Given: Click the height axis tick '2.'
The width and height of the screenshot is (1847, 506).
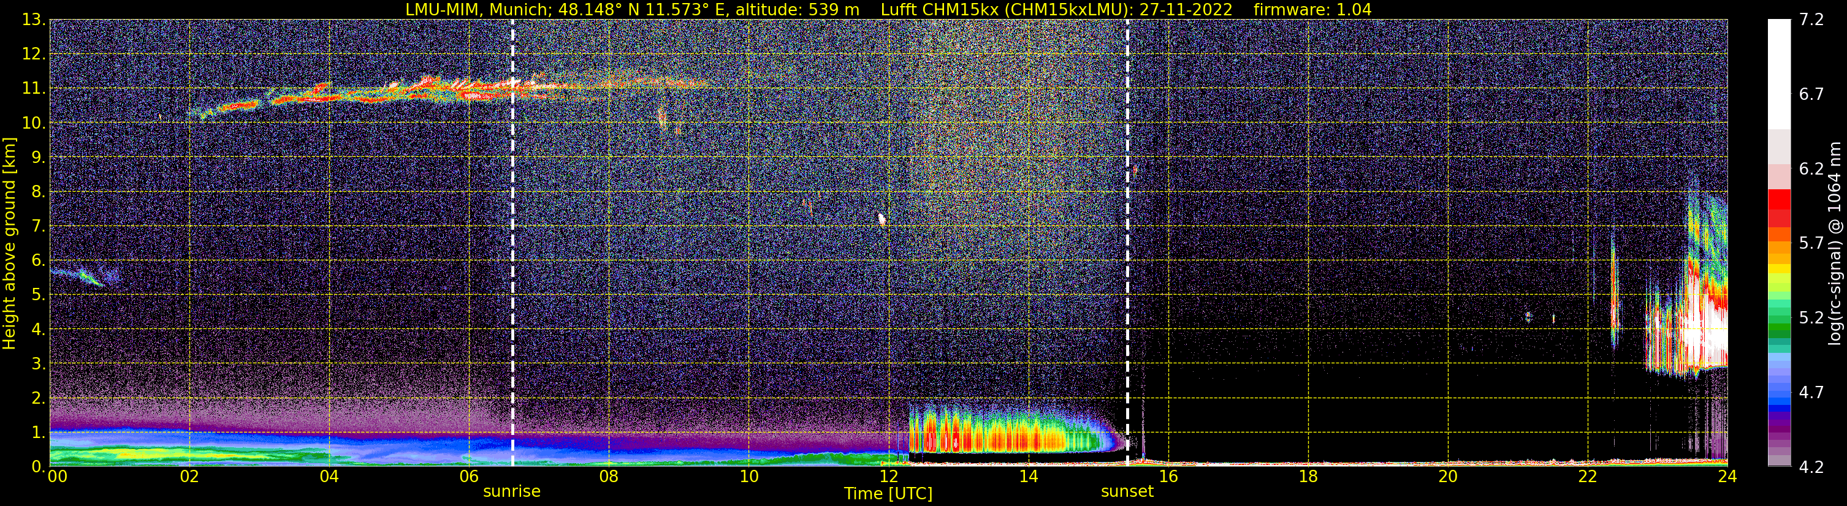Looking at the screenshot, I should point(37,399).
